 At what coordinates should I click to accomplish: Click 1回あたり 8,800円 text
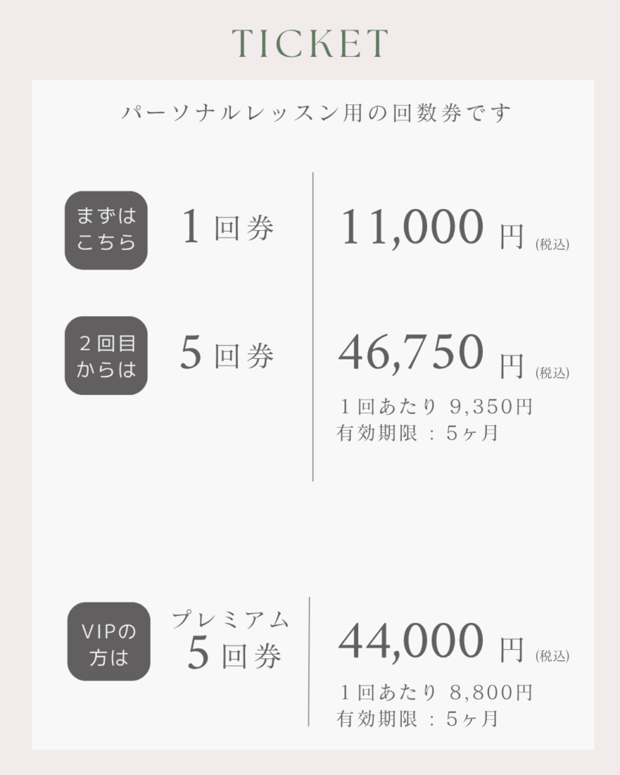[x=436, y=693]
